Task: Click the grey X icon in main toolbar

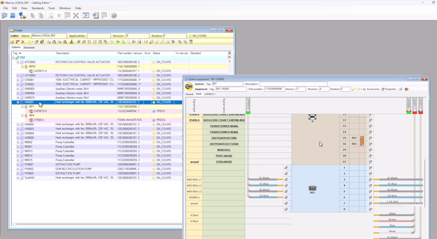Action: [x=76, y=16]
